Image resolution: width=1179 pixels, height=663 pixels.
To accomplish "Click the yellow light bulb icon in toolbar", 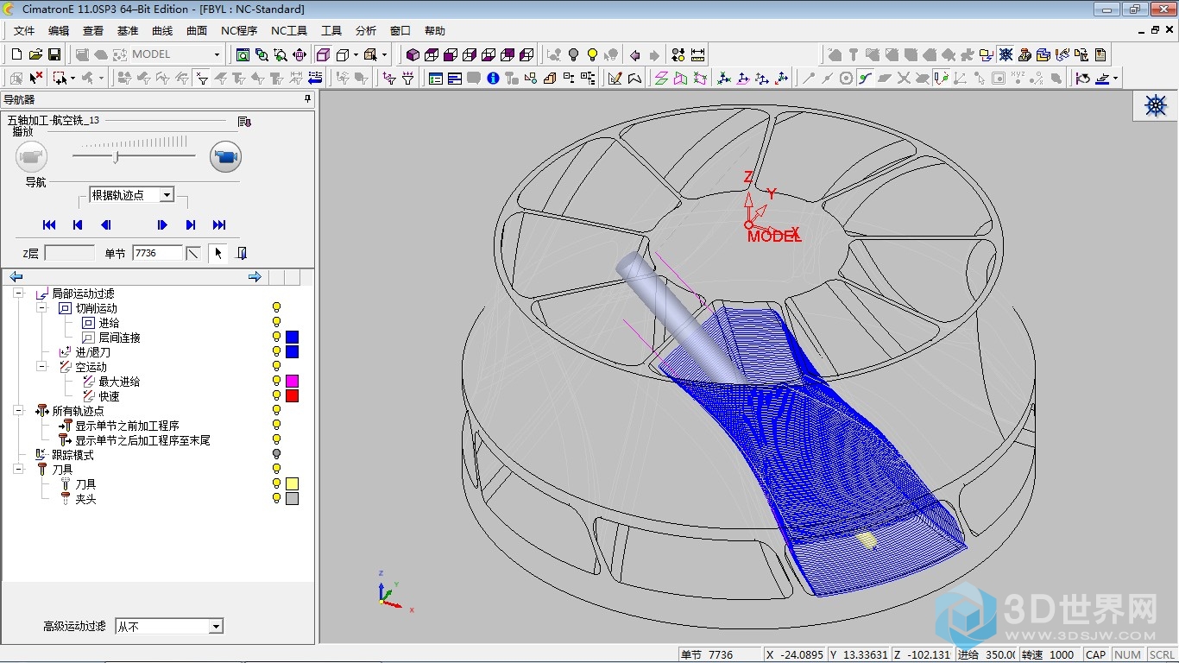I will [x=592, y=54].
